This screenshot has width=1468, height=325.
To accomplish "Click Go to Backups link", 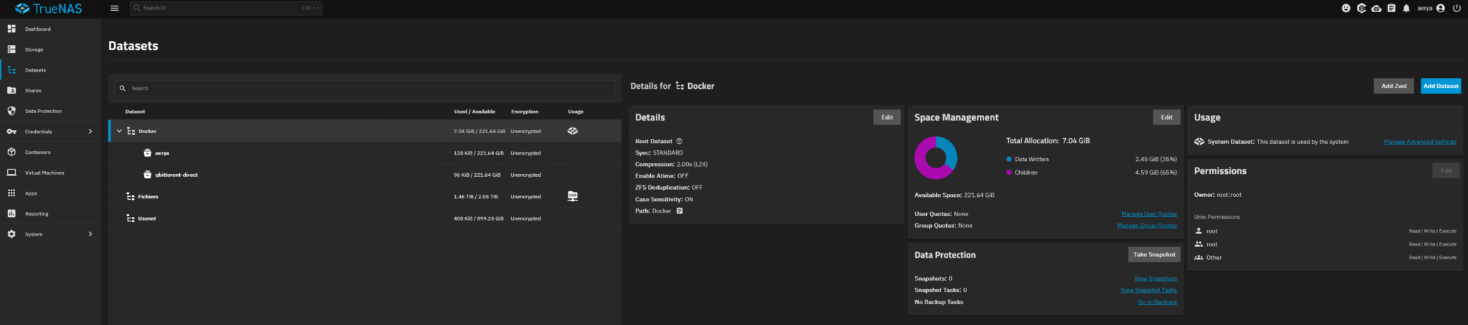I will [1157, 302].
